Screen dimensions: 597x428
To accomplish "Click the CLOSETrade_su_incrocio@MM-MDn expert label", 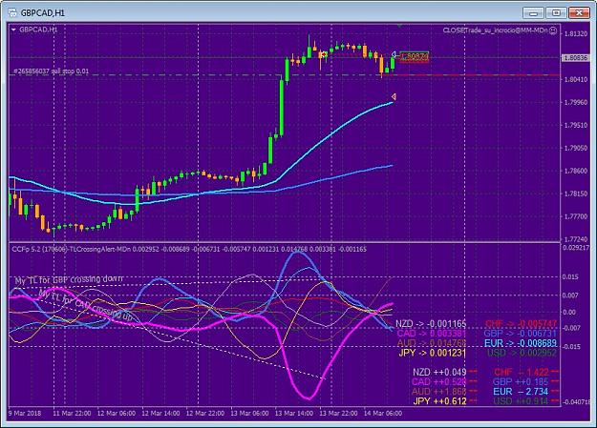I will tap(496, 31).
